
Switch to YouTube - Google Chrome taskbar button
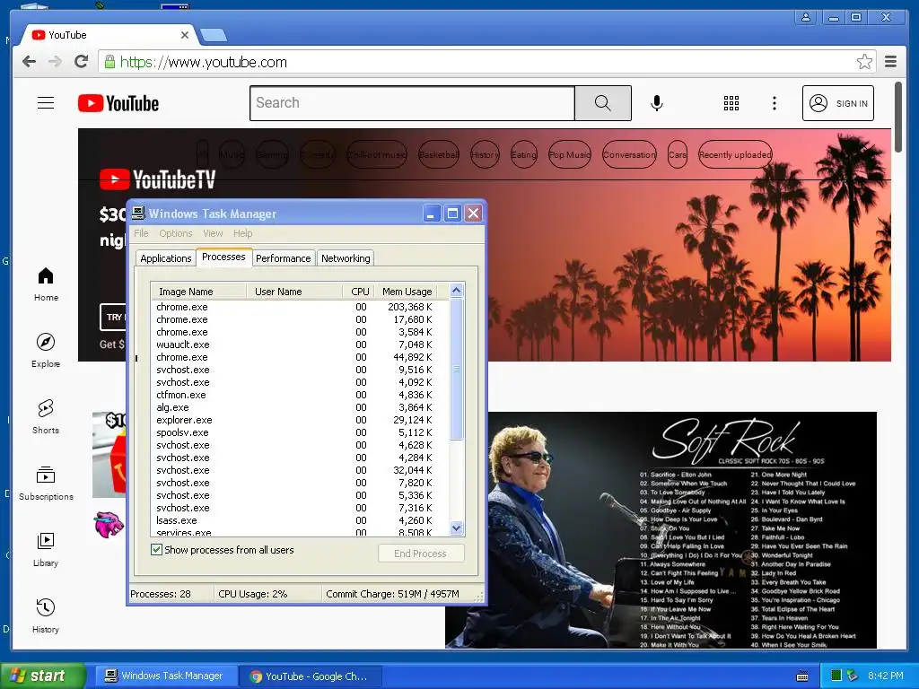point(310,676)
